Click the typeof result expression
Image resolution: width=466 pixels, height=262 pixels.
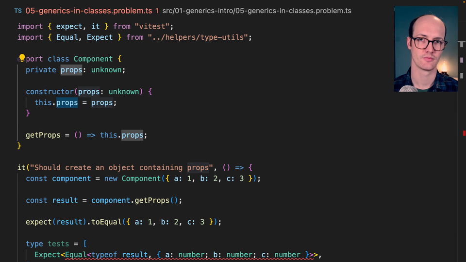(120, 255)
